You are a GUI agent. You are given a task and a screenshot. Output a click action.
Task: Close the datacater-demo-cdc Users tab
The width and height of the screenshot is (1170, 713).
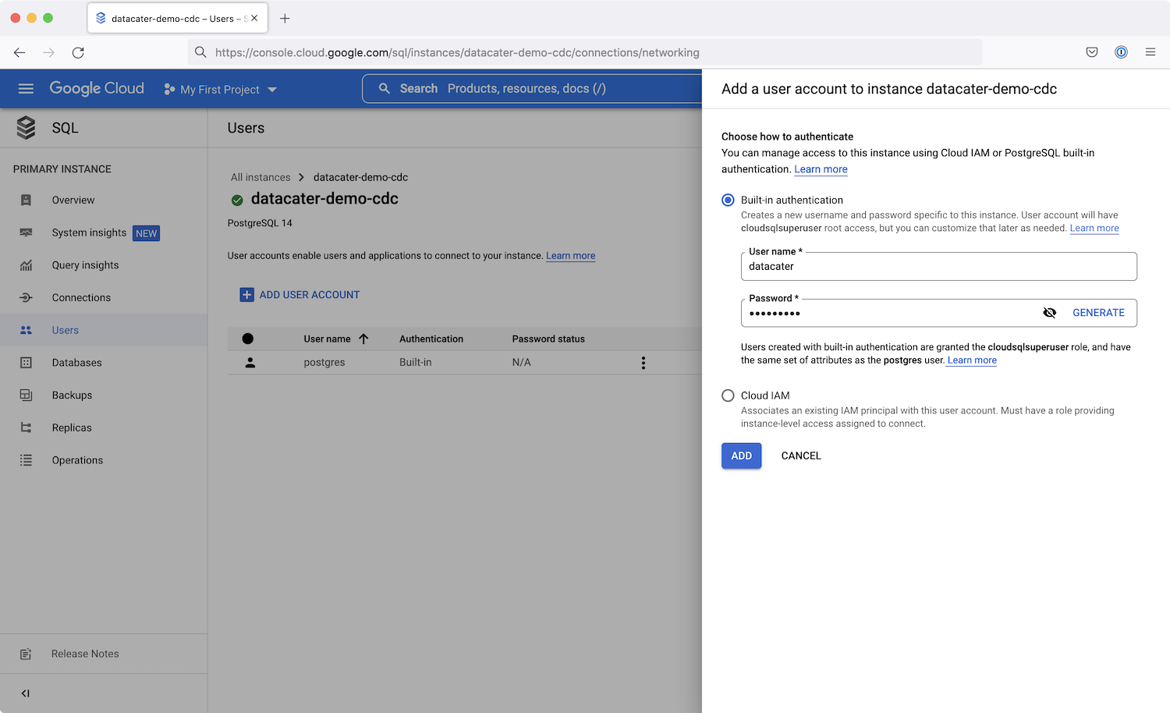pos(254,18)
